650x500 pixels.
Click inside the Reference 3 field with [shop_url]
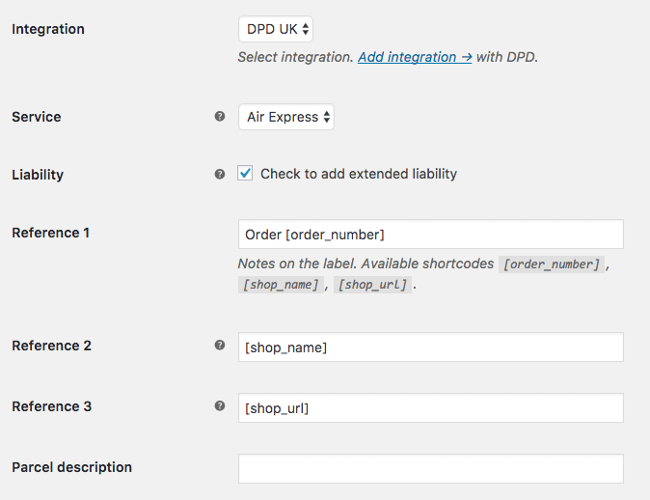(431, 408)
